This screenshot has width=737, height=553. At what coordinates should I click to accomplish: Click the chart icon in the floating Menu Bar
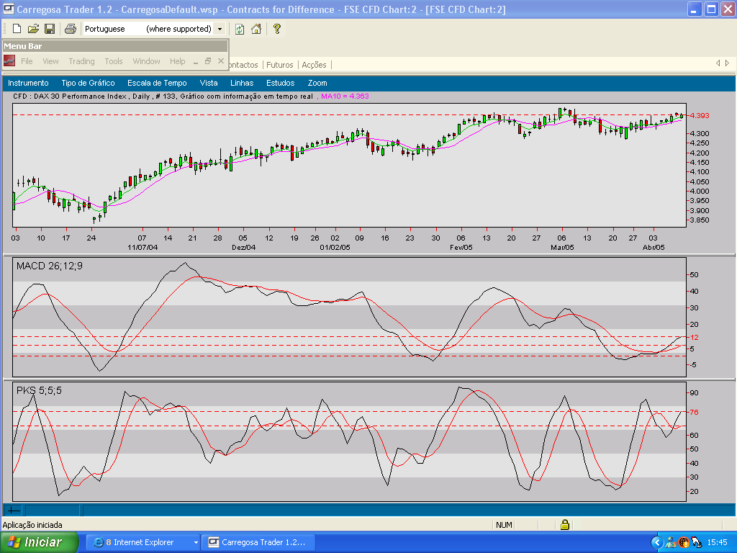(9, 61)
